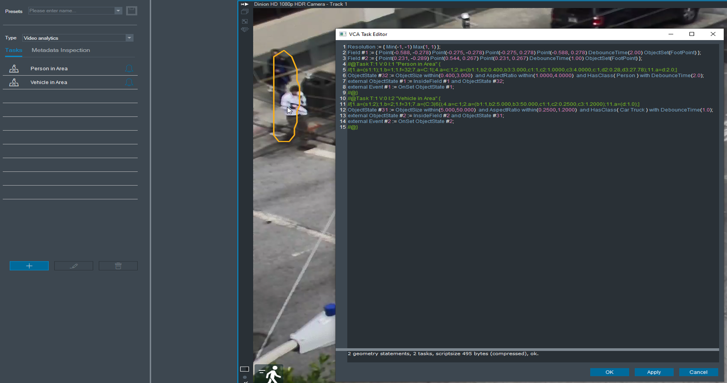Click the checkered square icon beside video
727x383 pixels.
[x=245, y=21]
